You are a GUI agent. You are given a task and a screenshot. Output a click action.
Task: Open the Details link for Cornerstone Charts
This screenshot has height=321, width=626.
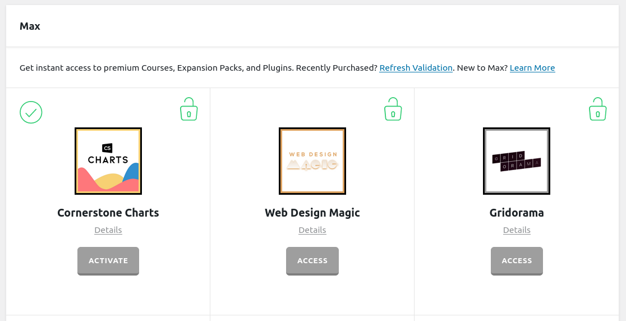[x=108, y=230]
